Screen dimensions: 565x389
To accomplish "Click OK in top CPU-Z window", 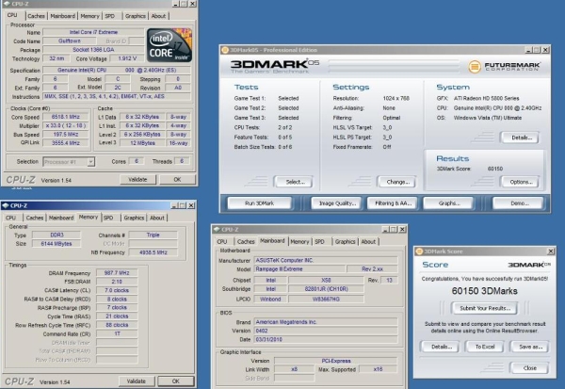I will pos(177,180).
